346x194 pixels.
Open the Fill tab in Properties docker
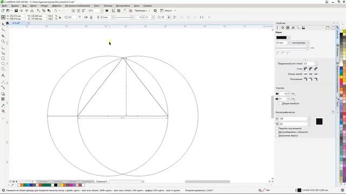tap(282, 27)
